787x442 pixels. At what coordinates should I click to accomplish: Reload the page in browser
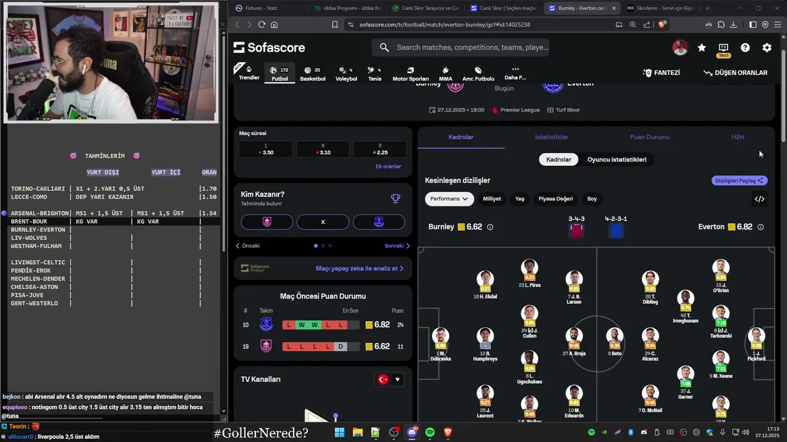[x=261, y=25]
